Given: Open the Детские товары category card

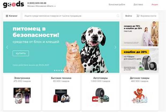Looking at the screenshot, I should (x=140, y=92).
